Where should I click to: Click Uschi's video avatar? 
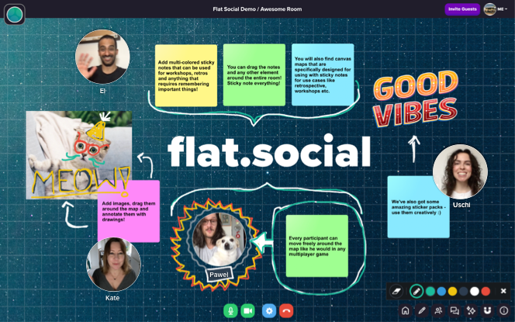[460, 171]
